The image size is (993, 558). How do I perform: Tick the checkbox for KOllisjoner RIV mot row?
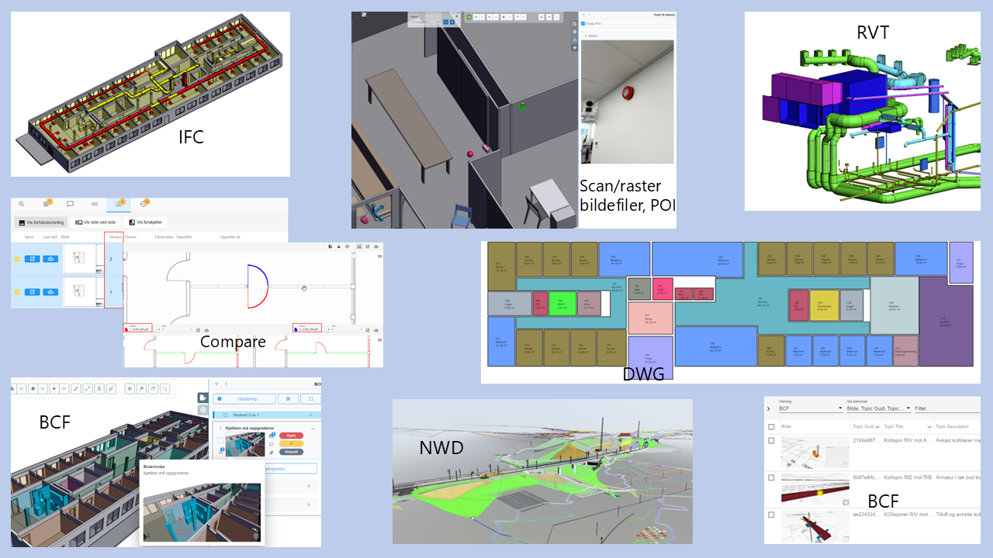[771, 515]
